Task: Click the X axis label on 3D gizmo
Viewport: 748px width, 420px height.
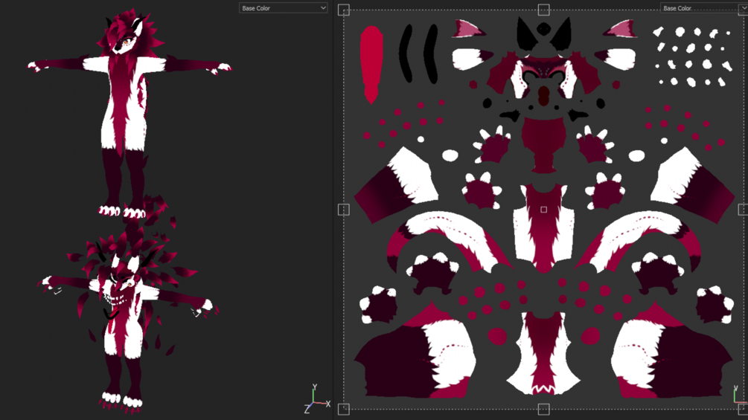Action: coord(327,404)
